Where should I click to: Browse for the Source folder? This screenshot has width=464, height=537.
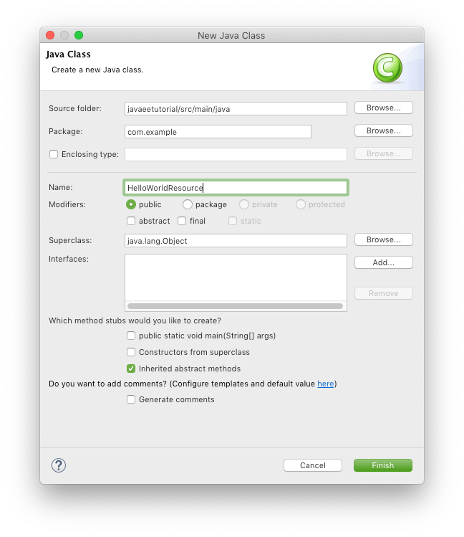383,108
